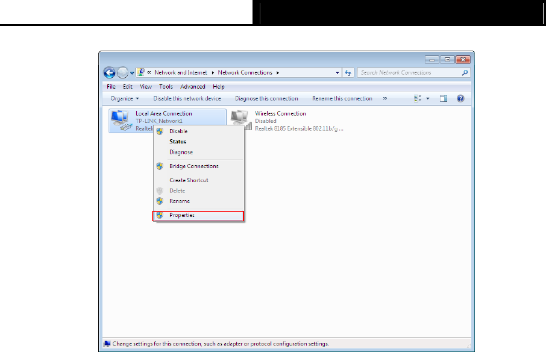Click the Local Area Connection name text
Viewport: 546px width, 352px height.
164,113
